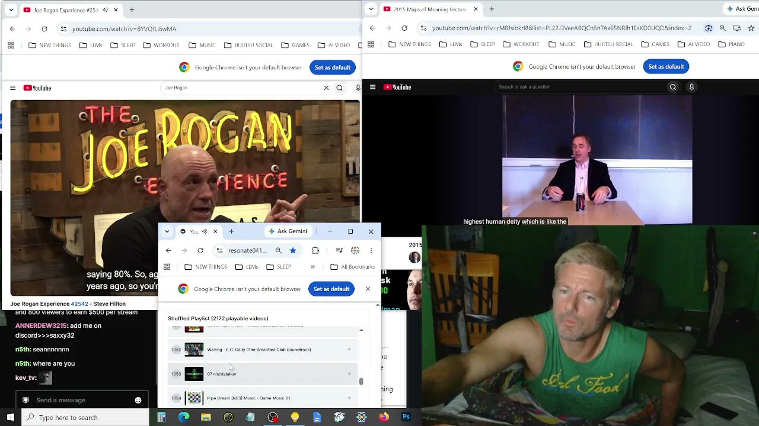The width and height of the screenshot is (759, 426).
Task: Expand the bookmarks overflow chevron in the resonate window
Action: (312, 267)
